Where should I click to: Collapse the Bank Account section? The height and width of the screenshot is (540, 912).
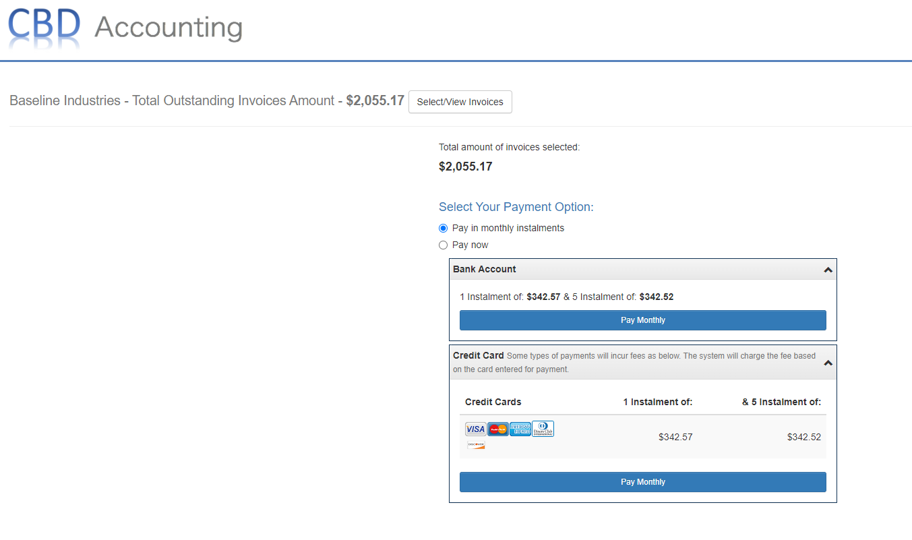[828, 269]
